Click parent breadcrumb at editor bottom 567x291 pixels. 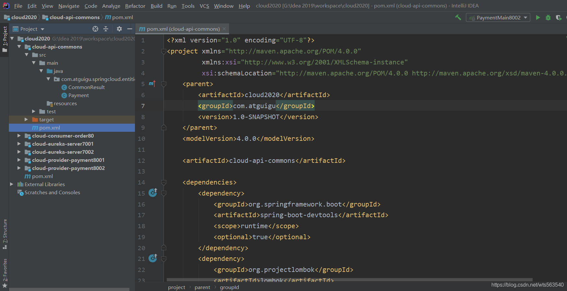pos(202,287)
